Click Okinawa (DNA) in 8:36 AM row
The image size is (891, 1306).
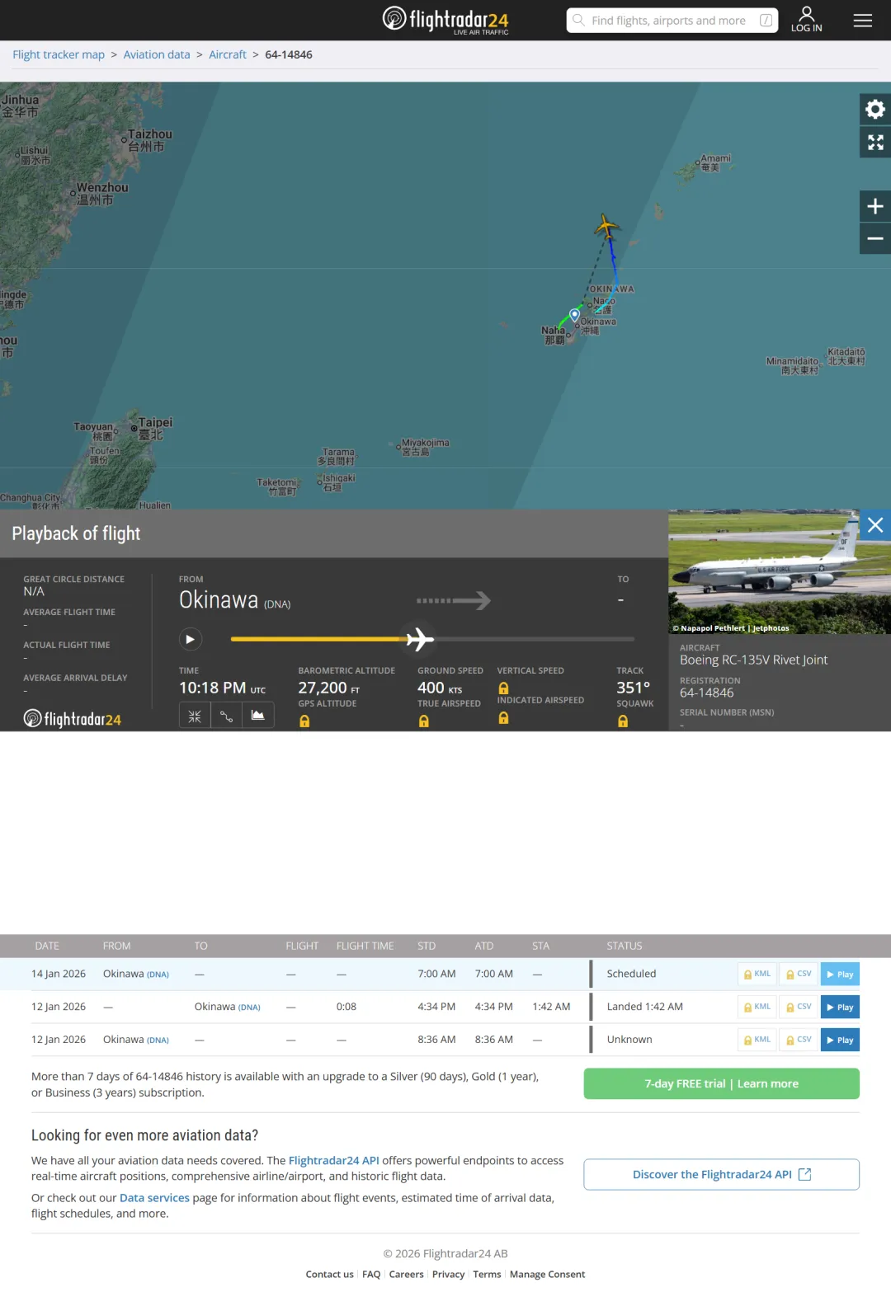tap(136, 1040)
